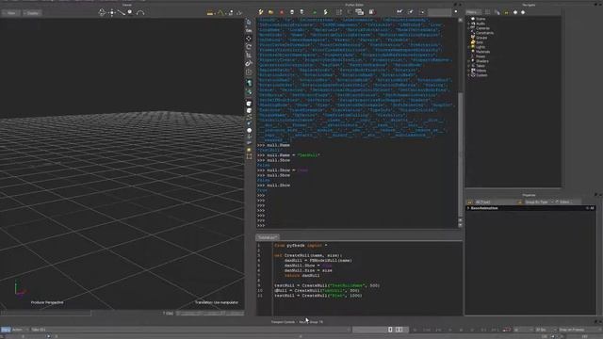Click the red close-script icon in Python Editor
This screenshot has width=603, height=339.
[282, 12]
